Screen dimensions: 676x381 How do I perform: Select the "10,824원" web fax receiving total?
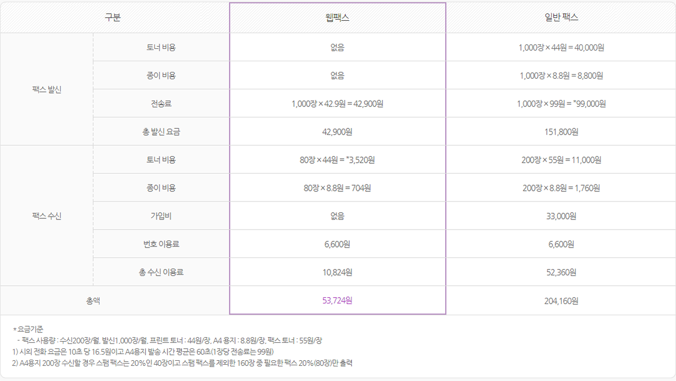click(x=337, y=272)
